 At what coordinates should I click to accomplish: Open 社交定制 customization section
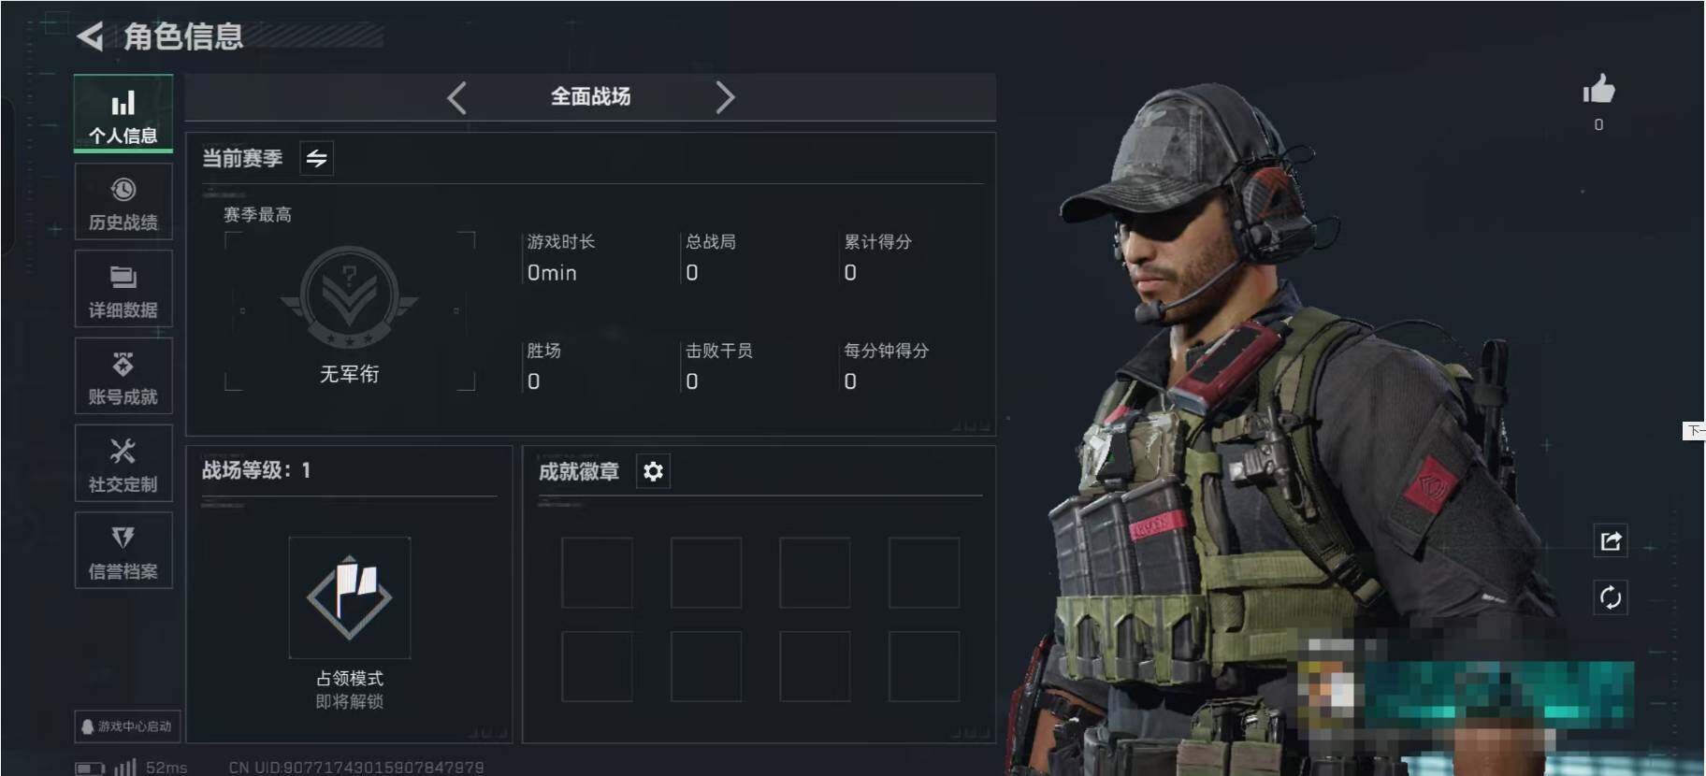click(123, 464)
